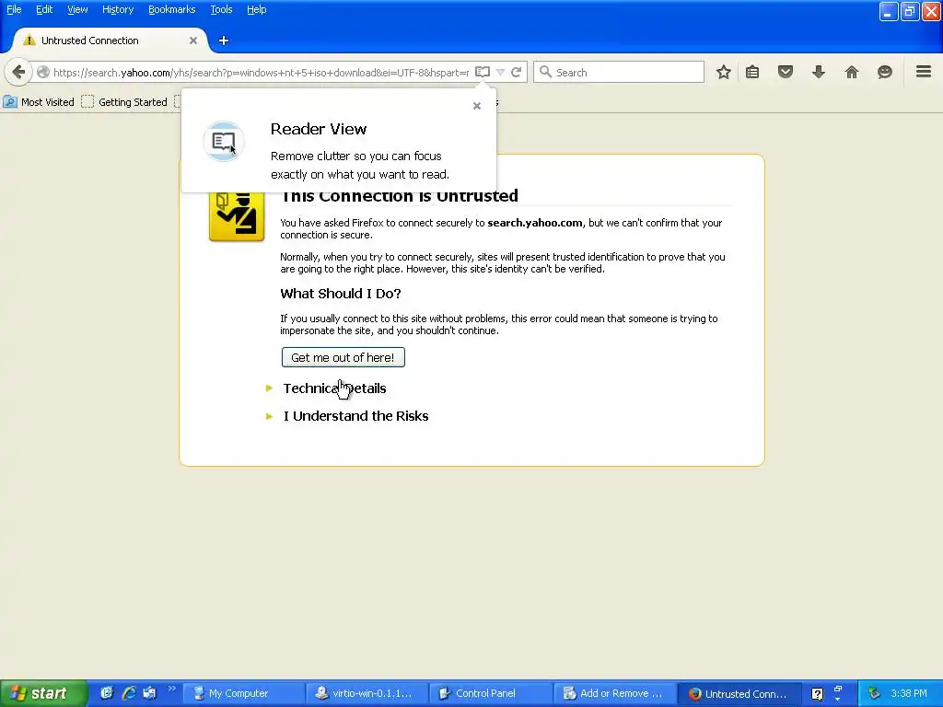Open the Downloads arrow icon
The width and height of the screenshot is (943, 707).
pyautogui.click(x=819, y=72)
